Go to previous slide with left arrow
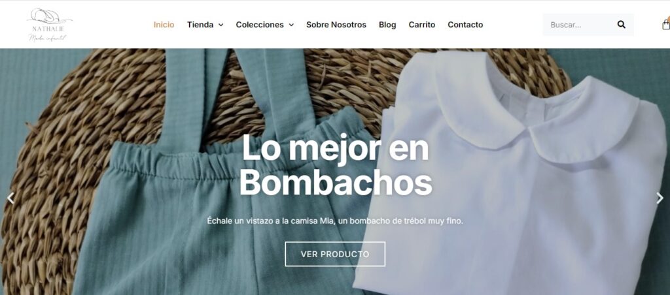 point(10,198)
